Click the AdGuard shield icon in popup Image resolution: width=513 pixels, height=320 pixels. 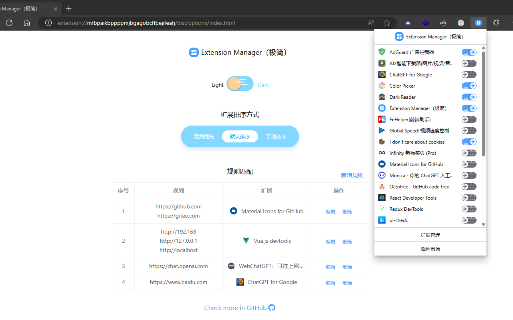coord(382,52)
